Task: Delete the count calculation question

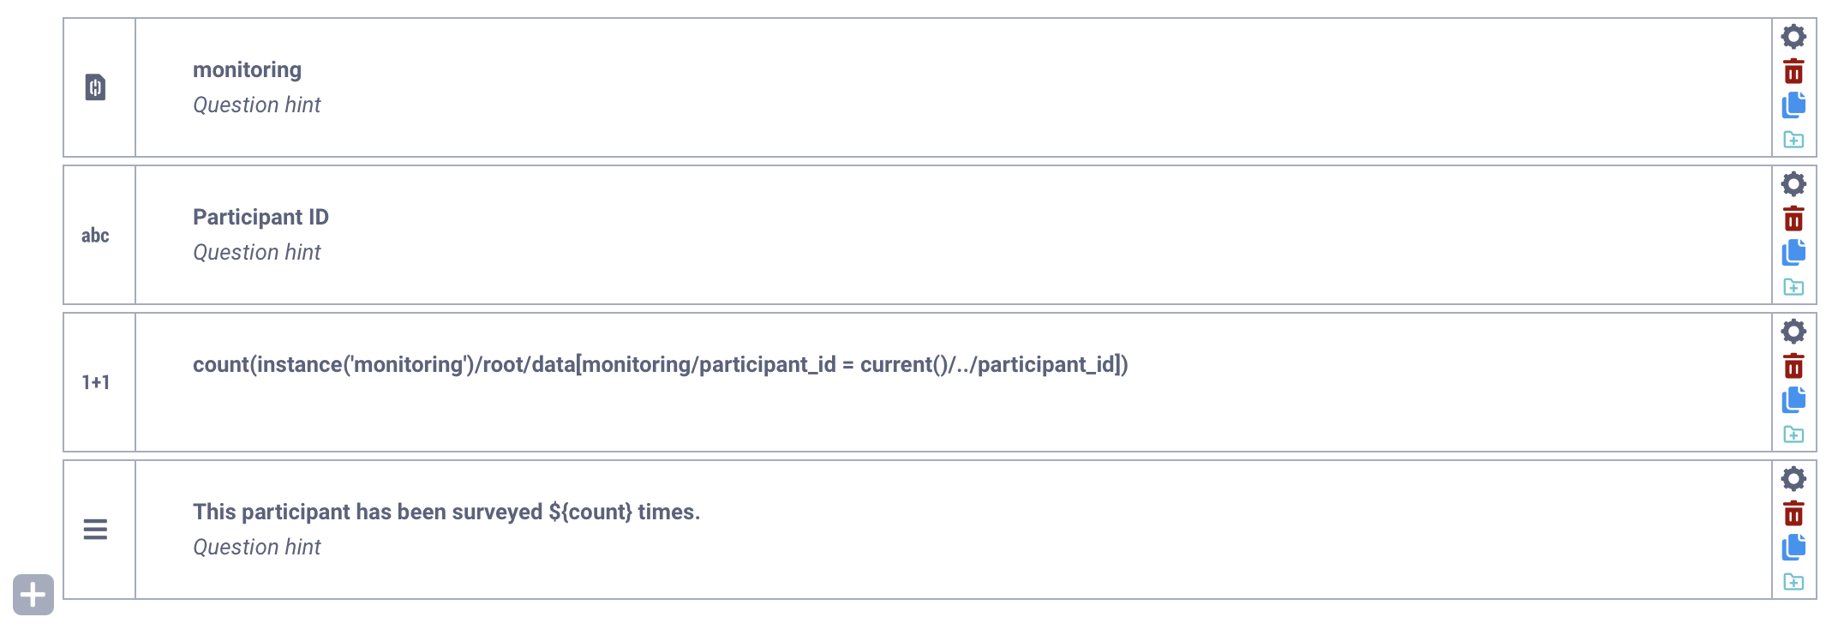Action: [x=1794, y=366]
